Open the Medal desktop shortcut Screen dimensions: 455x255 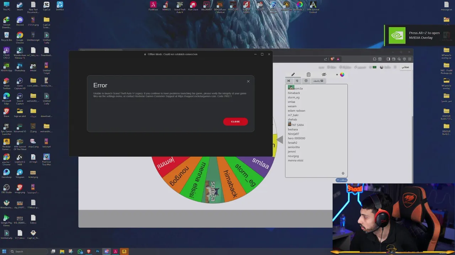[33, 67]
